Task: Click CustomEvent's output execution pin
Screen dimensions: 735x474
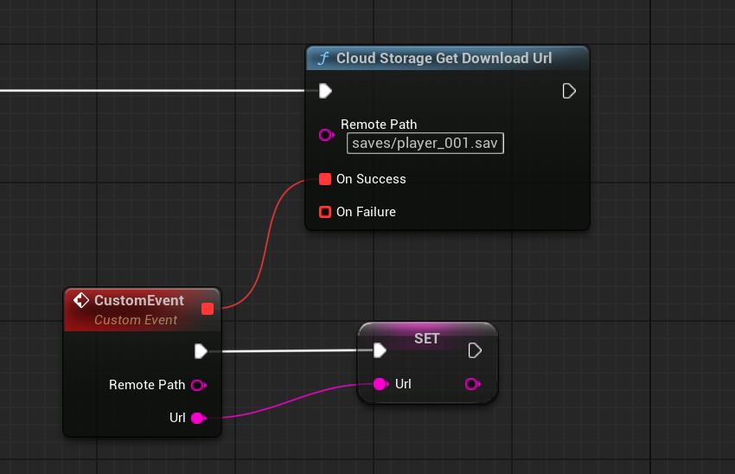Action: point(201,350)
